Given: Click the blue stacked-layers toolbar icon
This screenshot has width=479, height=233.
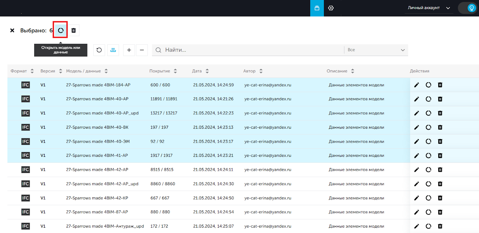Looking at the screenshot, I should (113, 50).
